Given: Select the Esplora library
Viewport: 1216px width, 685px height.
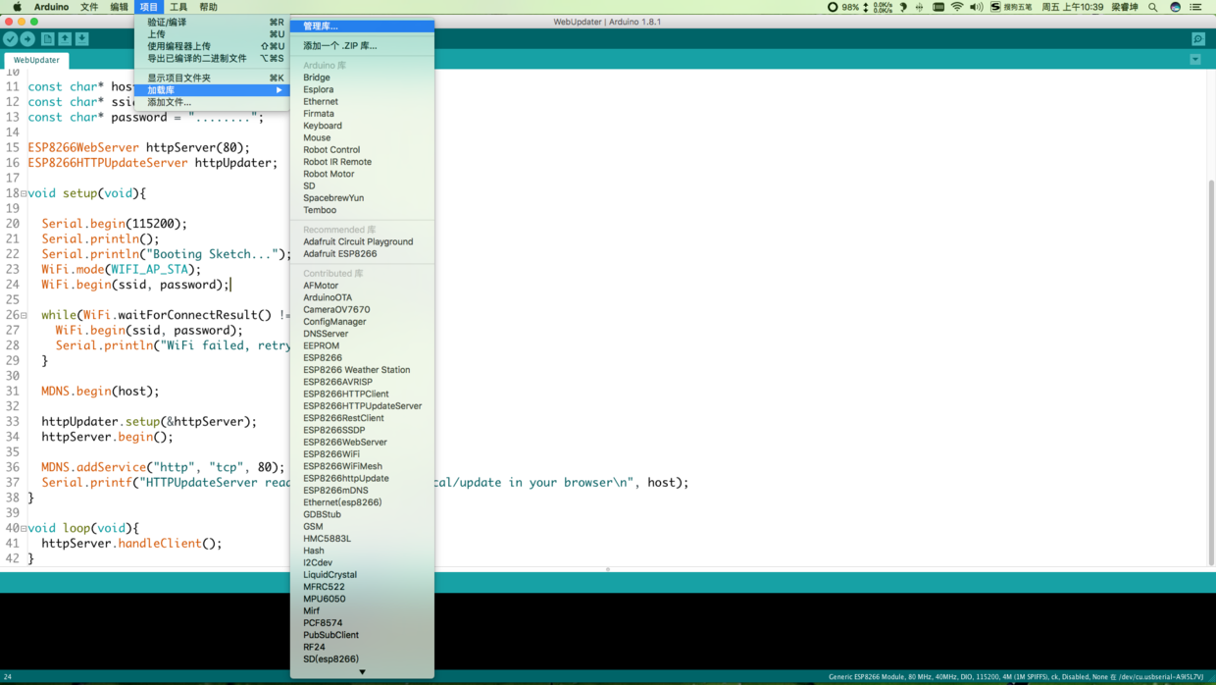Looking at the screenshot, I should [362, 89].
